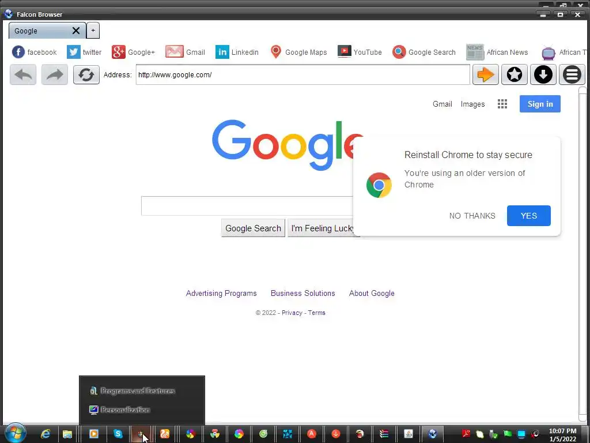Open the twitter bookmark
This screenshot has width=590, height=443.
[84, 52]
